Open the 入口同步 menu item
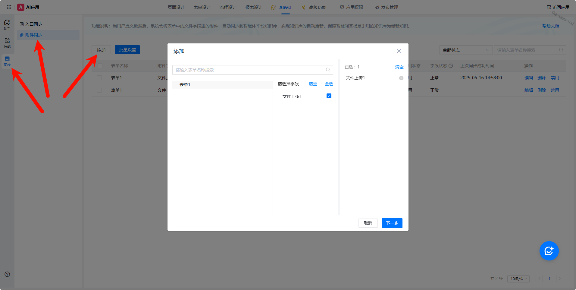The width and height of the screenshot is (576, 290). tap(34, 24)
